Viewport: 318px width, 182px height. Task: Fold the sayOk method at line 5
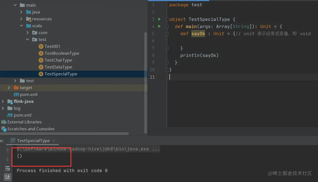tap(167, 34)
